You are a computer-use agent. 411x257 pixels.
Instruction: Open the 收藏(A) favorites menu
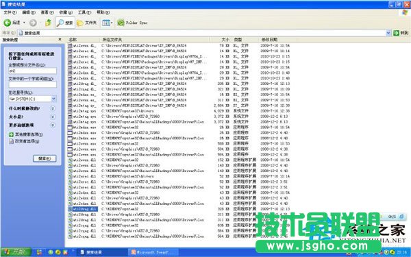pos(66,12)
